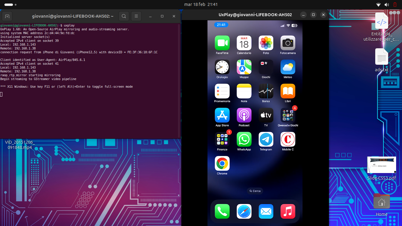Open the Mappe app icon

[244, 67]
